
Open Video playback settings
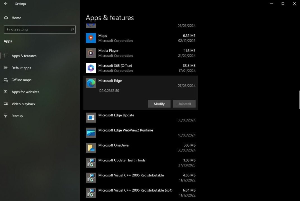[23, 104]
